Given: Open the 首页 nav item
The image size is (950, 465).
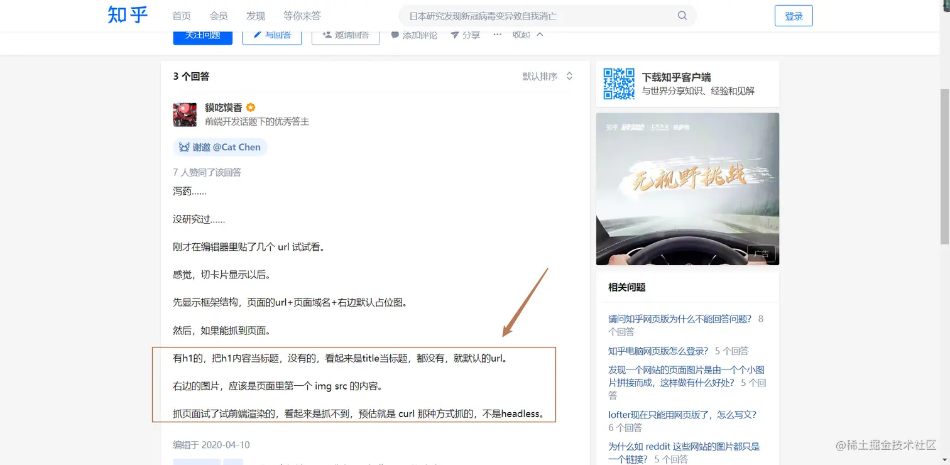Looking at the screenshot, I should [182, 16].
